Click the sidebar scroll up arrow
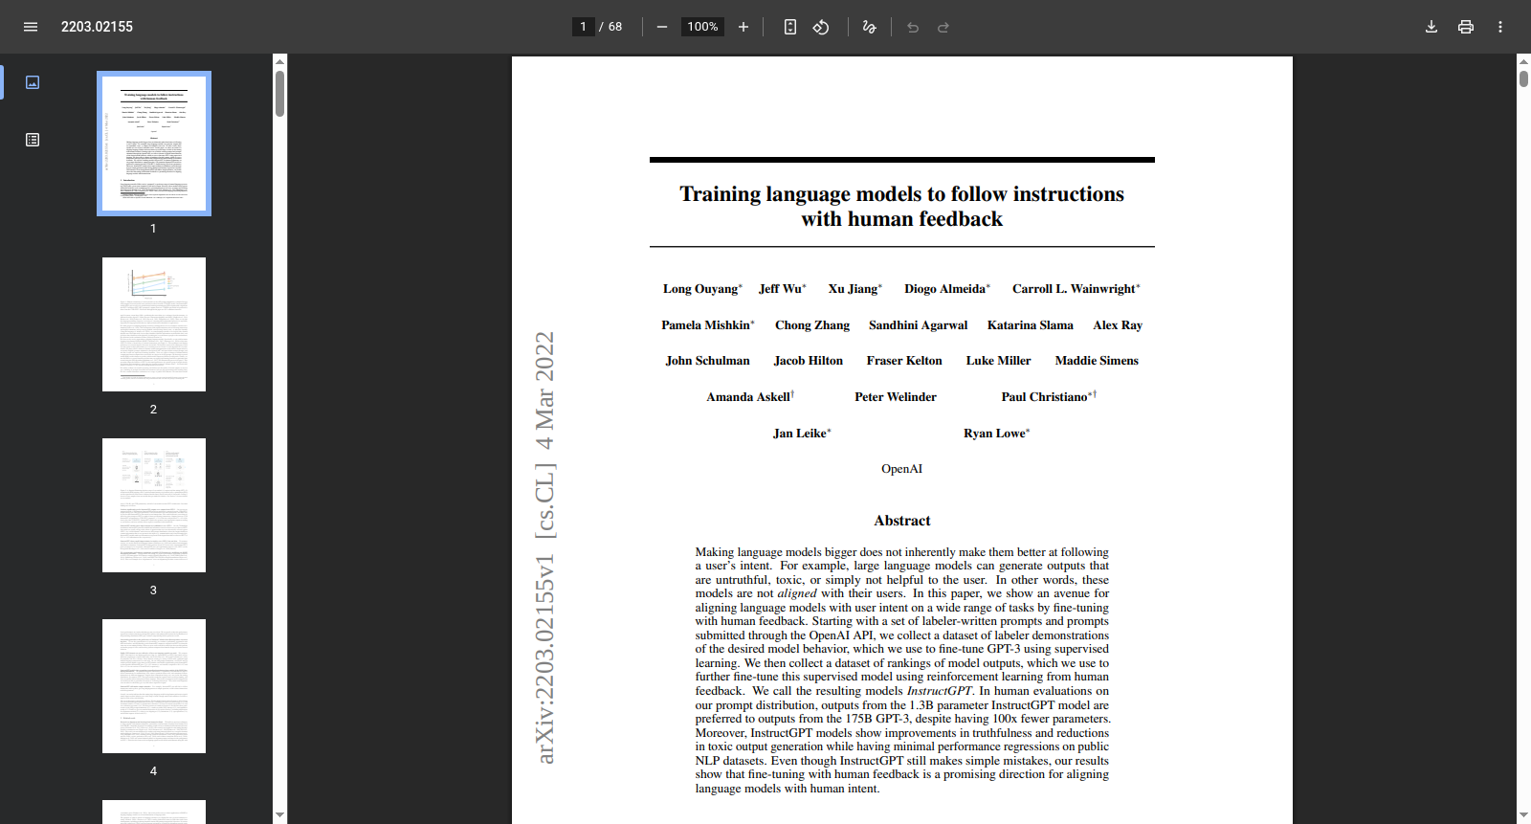 tap(279, 61)
